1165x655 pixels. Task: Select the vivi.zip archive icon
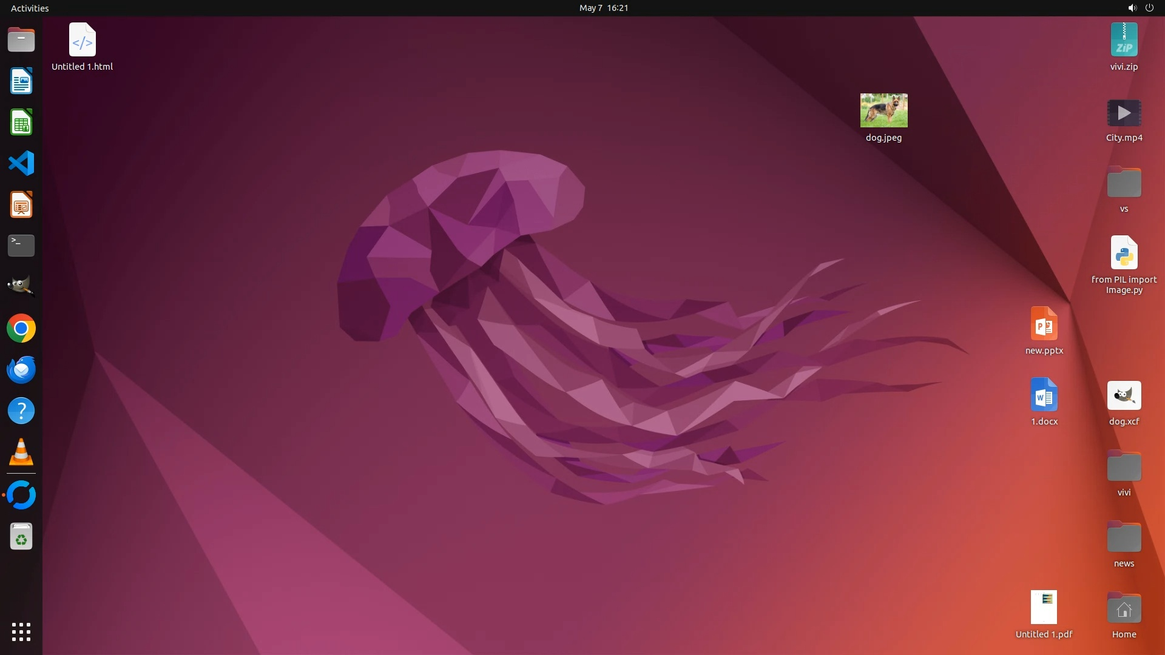click(x=1124, y=40)
